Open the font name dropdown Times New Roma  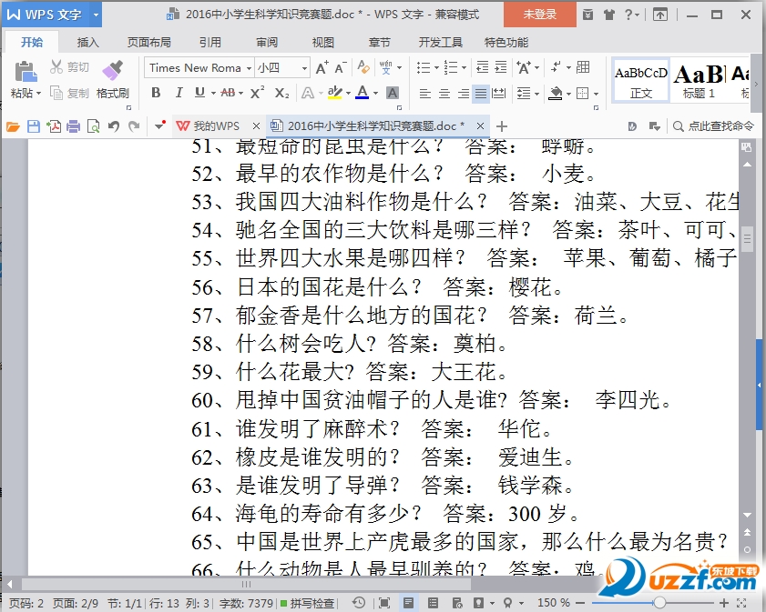249,68
